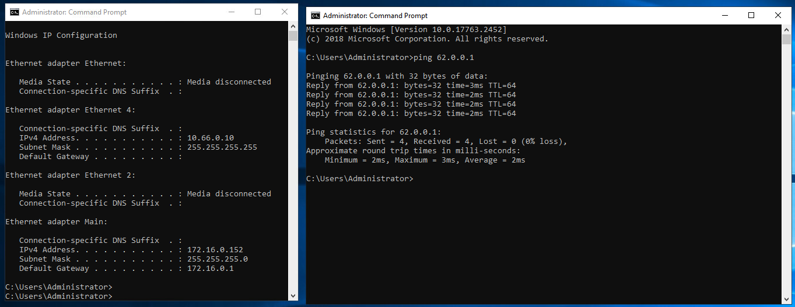
Task: Minimize the right ping Command Prompt window
Action: click(724, 15)
